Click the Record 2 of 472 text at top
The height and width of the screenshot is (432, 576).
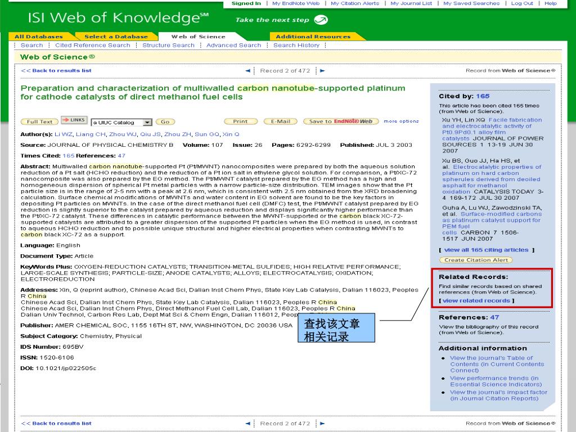point(285,70)
